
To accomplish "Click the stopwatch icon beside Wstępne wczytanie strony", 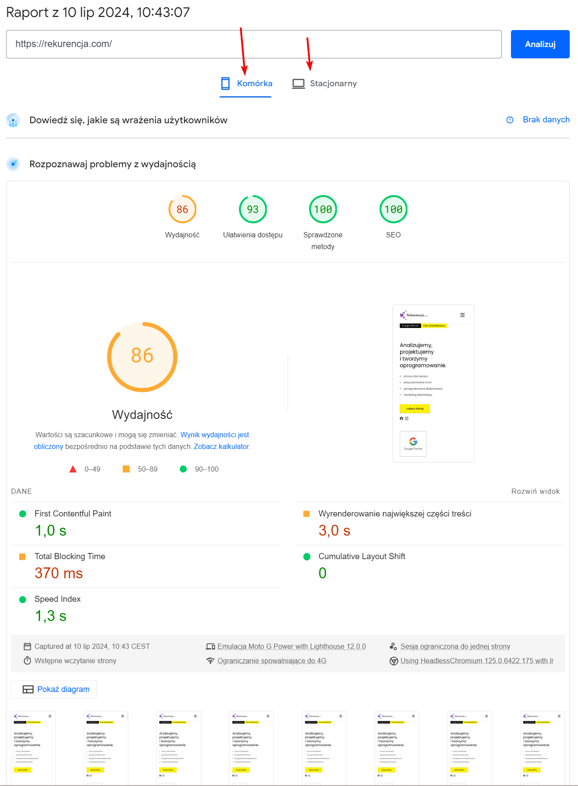I will point(27,661).
